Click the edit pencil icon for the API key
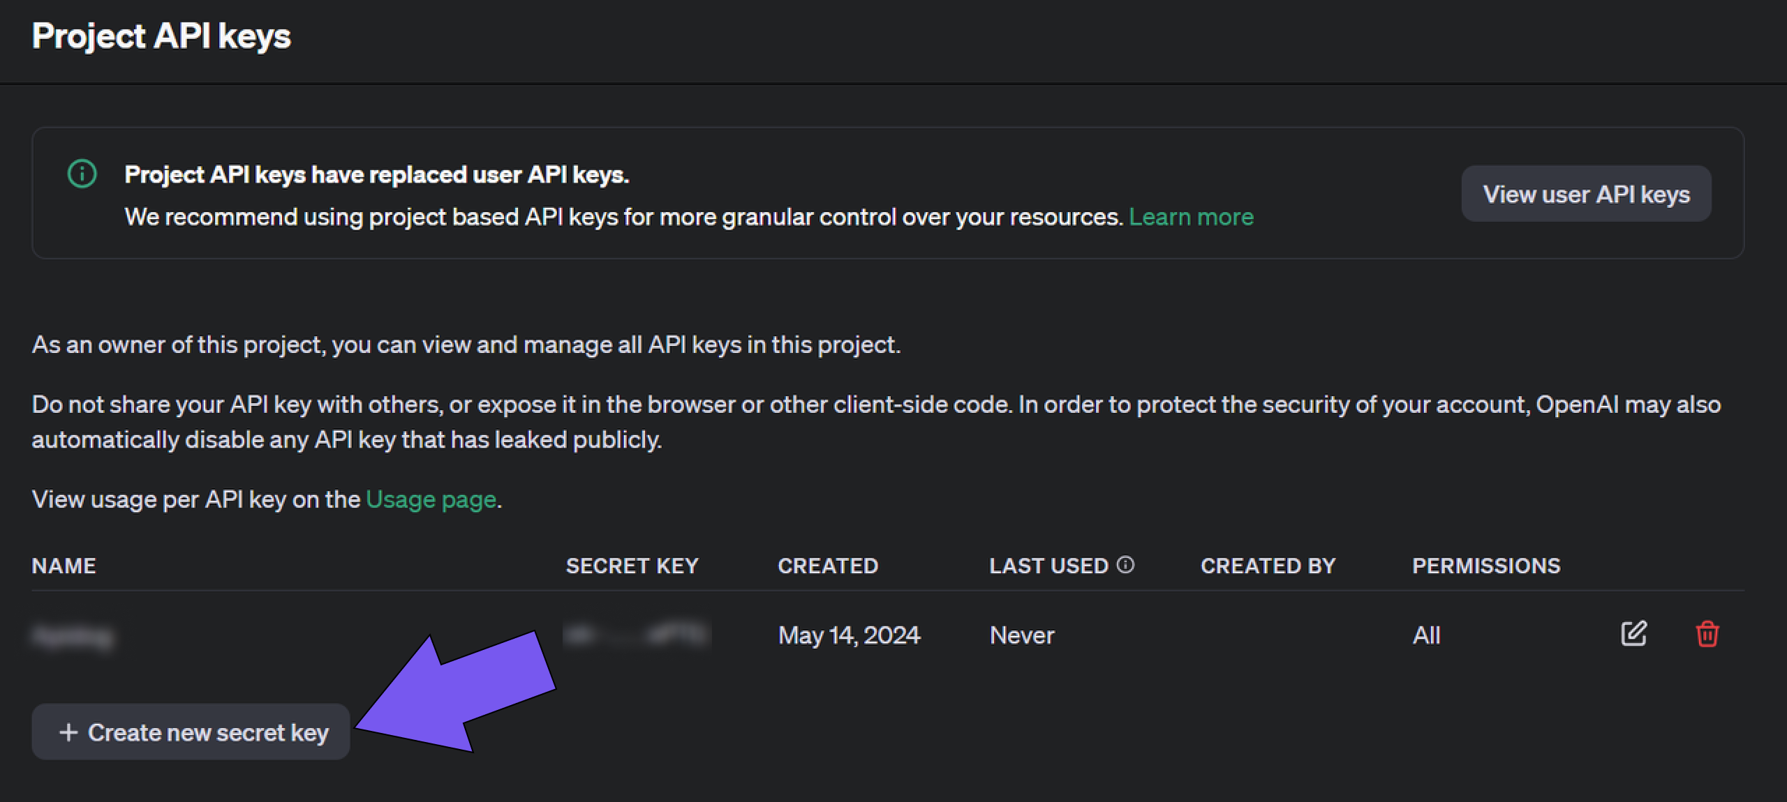 (x=1633, y=633)
